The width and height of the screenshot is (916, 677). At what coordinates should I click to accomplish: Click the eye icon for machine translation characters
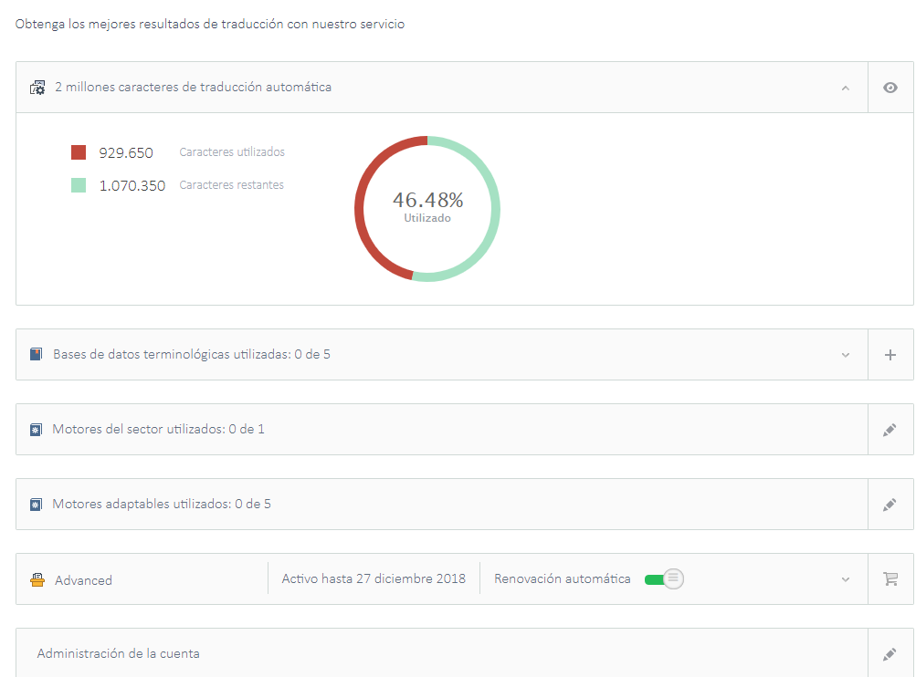point(890,88)
